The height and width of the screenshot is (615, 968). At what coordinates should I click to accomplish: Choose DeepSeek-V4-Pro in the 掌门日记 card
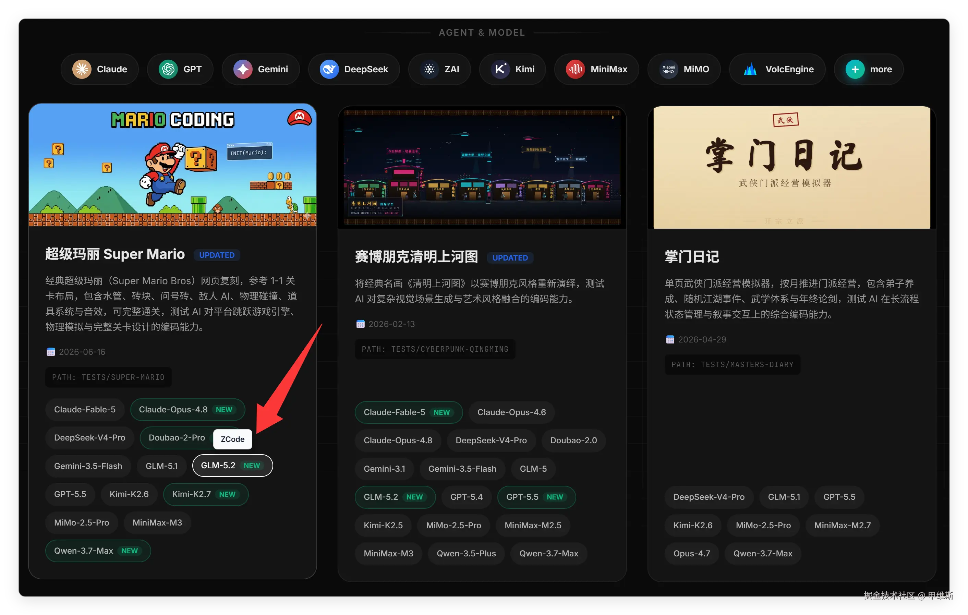pyautogui.click(x=709, y=497)
